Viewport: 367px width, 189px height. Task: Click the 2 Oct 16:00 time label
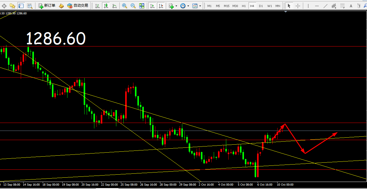[207, 185]
